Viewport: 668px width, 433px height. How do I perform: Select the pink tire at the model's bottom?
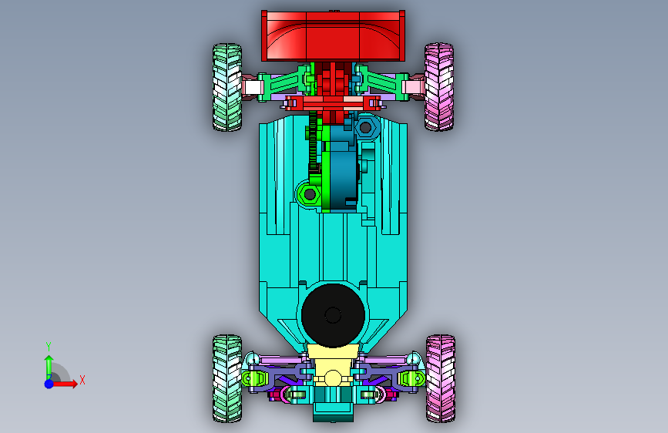(441, 378)
